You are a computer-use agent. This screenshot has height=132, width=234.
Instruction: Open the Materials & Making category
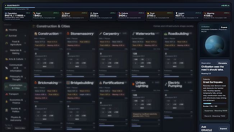click(x=15, y=52)
